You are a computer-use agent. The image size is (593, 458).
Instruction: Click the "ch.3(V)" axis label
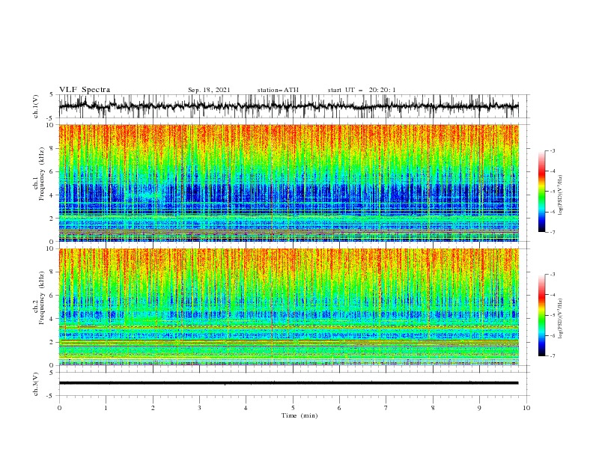tap(36, 384)
